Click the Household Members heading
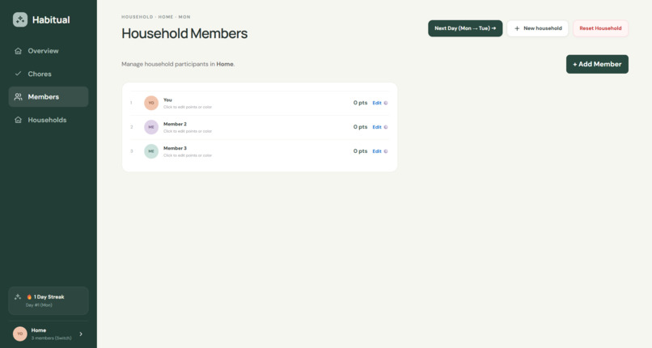The image size is (652, 348). pyautogui.click(x=184, y=33)
